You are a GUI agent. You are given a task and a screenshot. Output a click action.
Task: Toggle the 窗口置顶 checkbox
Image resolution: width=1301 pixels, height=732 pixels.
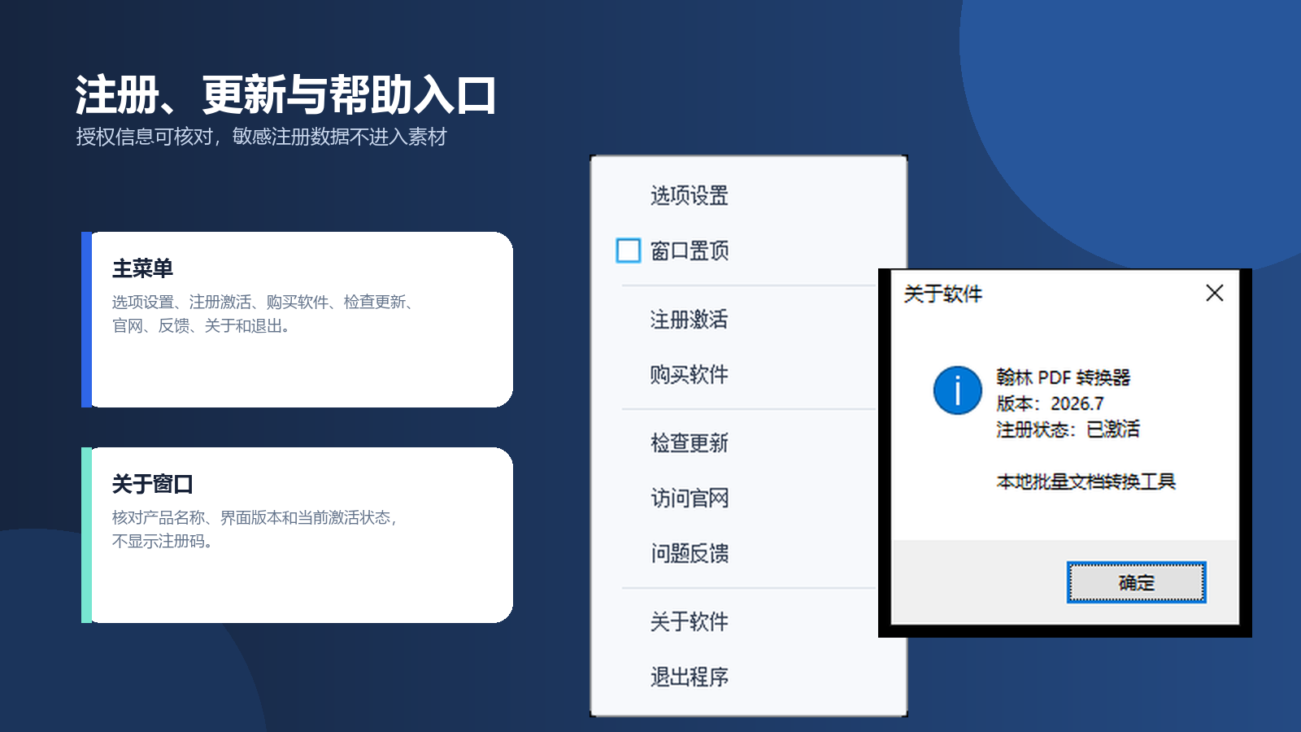pos(629,251)
